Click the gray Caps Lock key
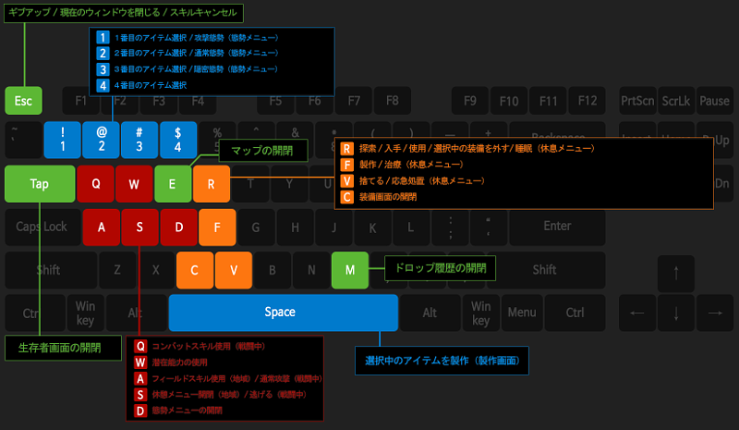Screen dimensions: 739x430 [42, 227]
